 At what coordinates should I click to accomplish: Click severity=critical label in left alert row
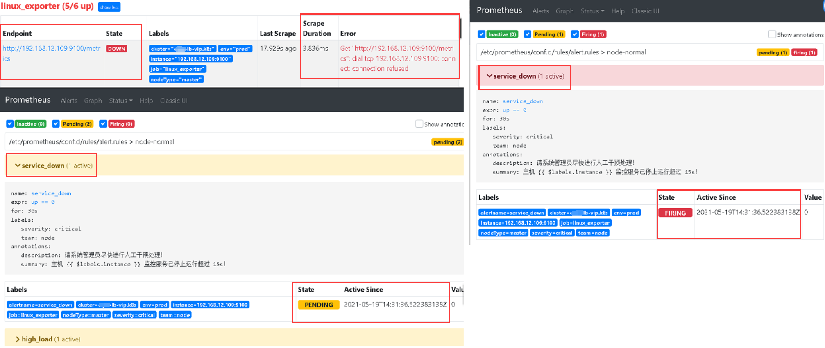point(134,315)
